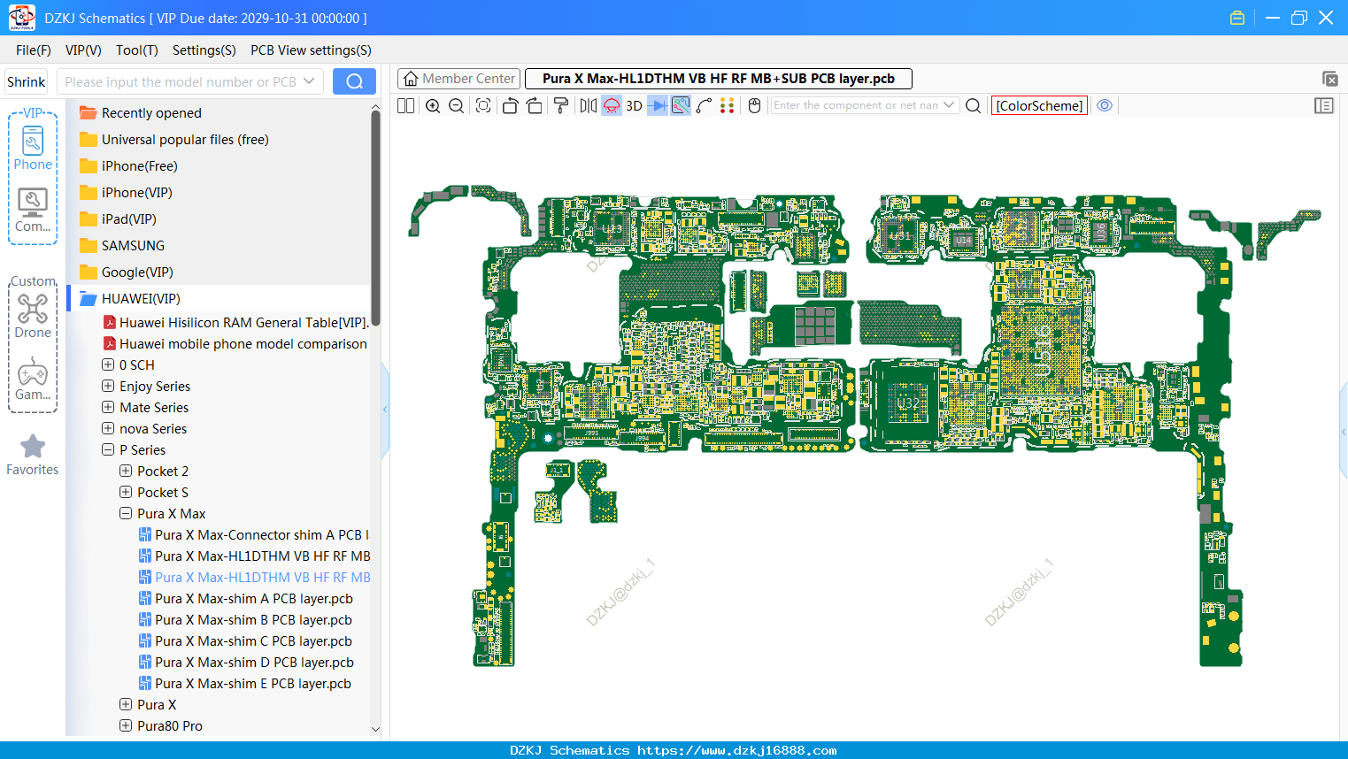Image resolution: width=1348 pixels, height=759 pixels.
Task: Click the DZKJ app logo
Action: pyautogui.click(x=21, y=18)
